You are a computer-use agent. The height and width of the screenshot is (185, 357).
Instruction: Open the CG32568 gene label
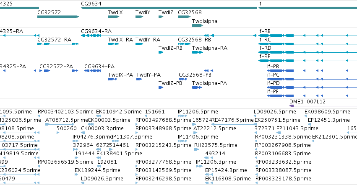click(x=190, y=12)
